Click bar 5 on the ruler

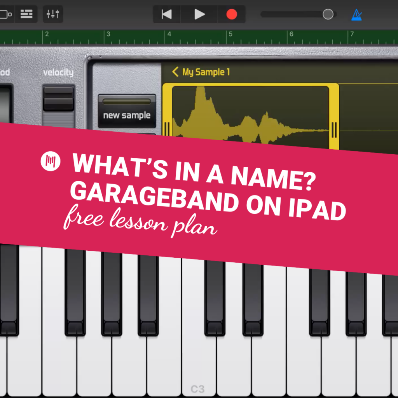click(x=230, y=34)
